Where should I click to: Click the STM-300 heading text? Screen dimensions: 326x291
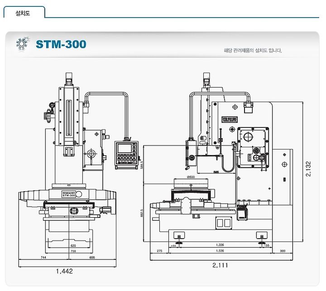pyautogui.click(x=61, y=44)
